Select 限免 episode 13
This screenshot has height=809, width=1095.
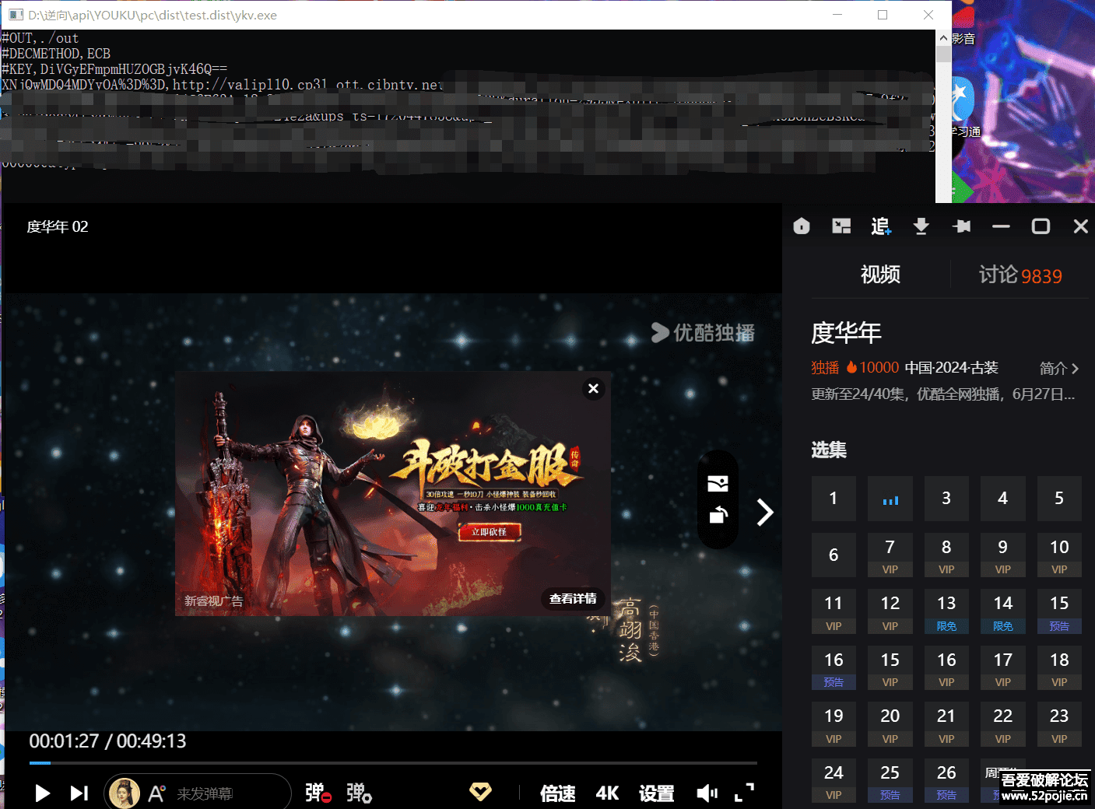[x=946, y=611]
